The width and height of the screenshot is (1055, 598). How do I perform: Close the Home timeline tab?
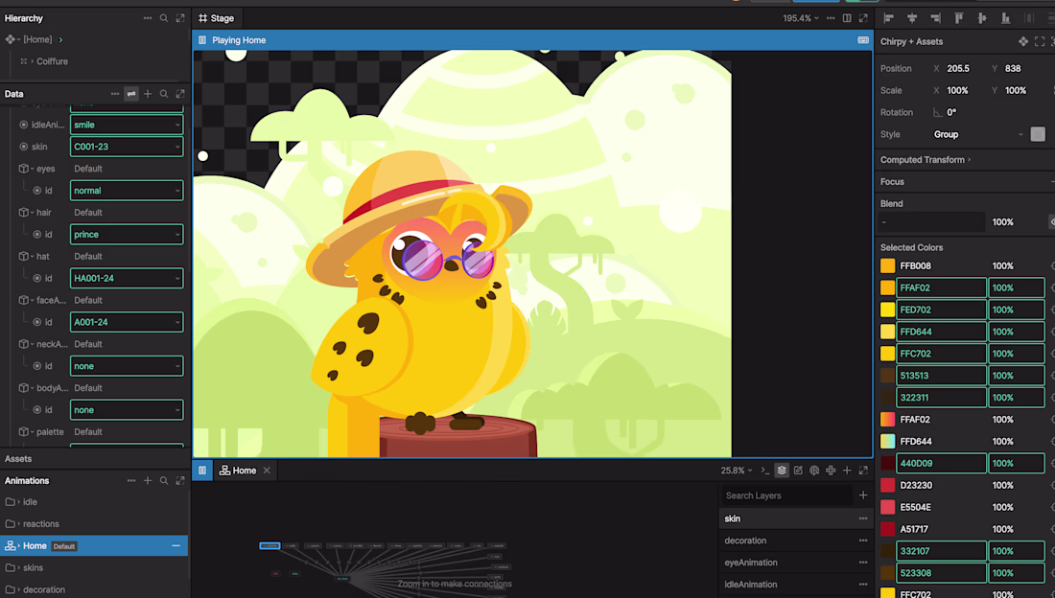[x=268, y=471]
